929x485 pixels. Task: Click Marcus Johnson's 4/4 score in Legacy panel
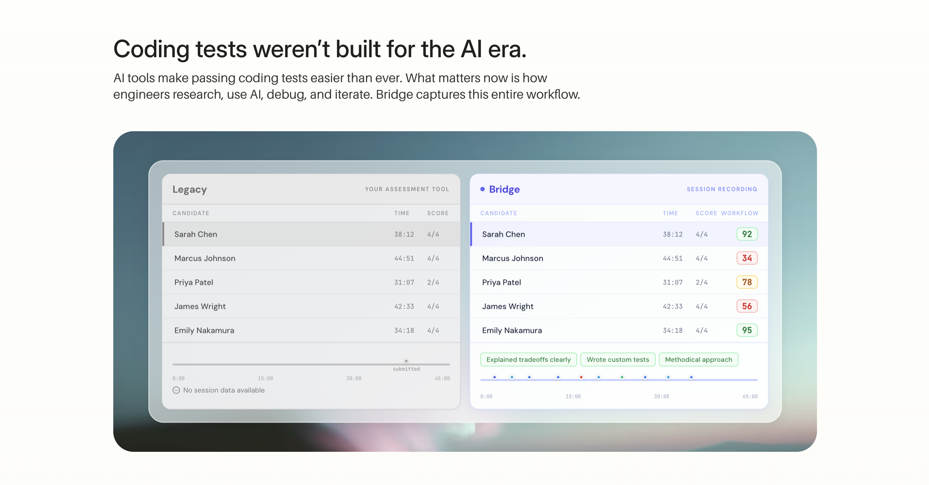tap(433, 259)
